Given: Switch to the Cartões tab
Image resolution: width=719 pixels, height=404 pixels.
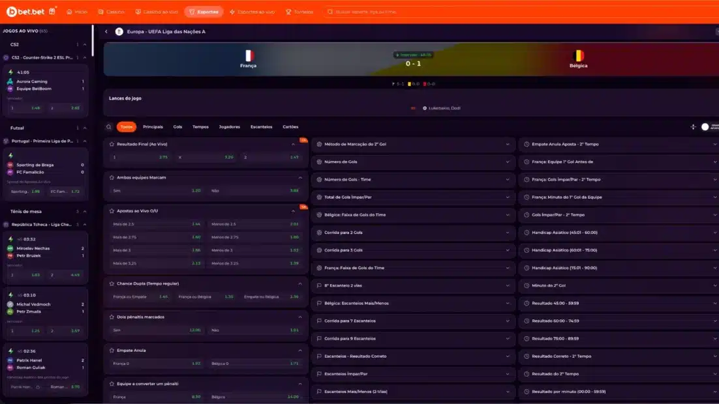Looking at the screenshot, I should [290, 127].
